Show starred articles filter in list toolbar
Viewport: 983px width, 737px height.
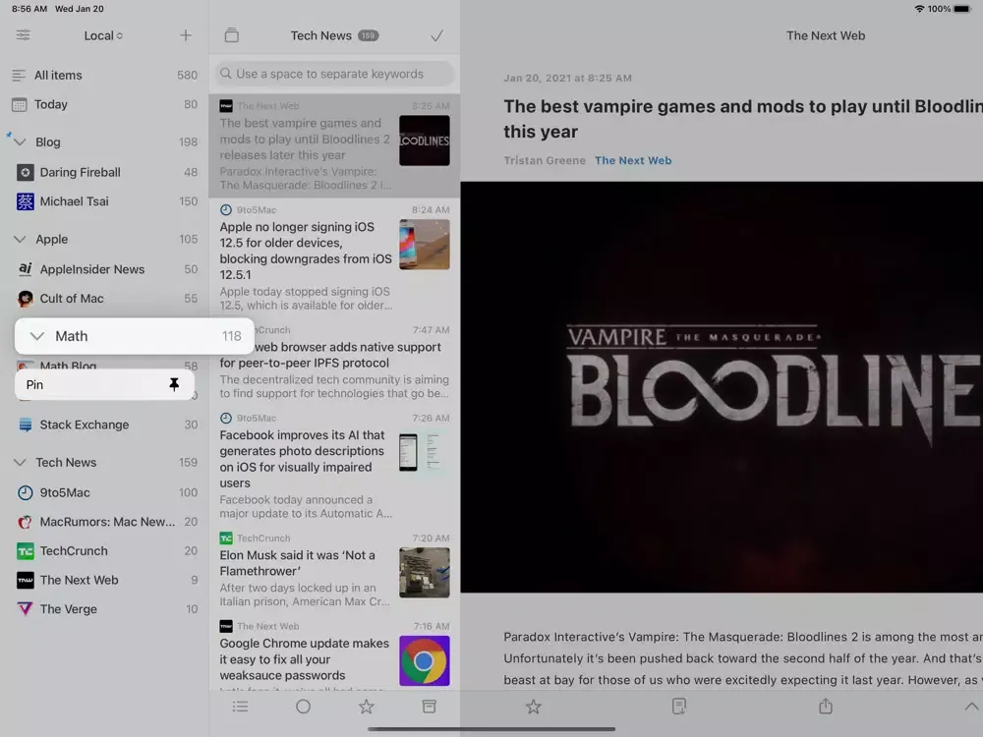pos(366,707)
